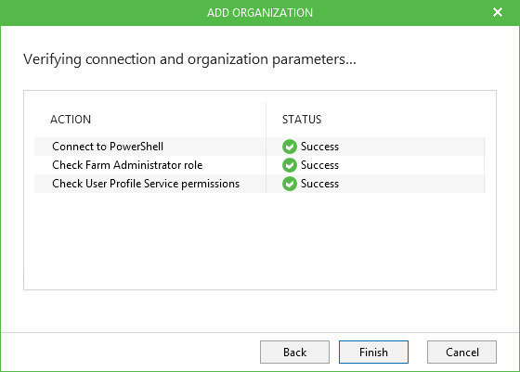This screenshot has width=520, height=372.
Task: Click the Connect to PowerShell success checkmark
Action: point(290,147)
